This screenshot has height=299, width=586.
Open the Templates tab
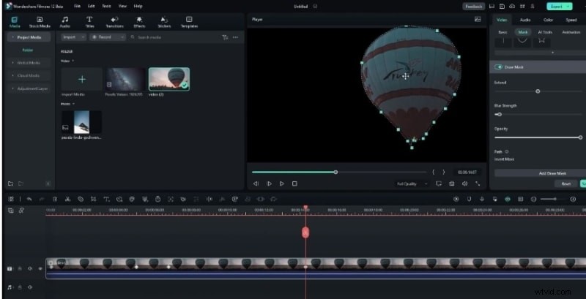pyautogui.click(x=189, y=22)
